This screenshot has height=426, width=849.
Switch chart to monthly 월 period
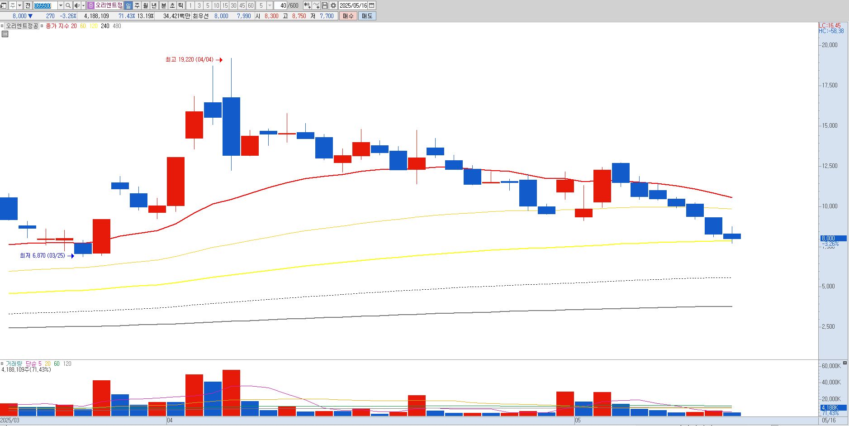click(145, 5)
